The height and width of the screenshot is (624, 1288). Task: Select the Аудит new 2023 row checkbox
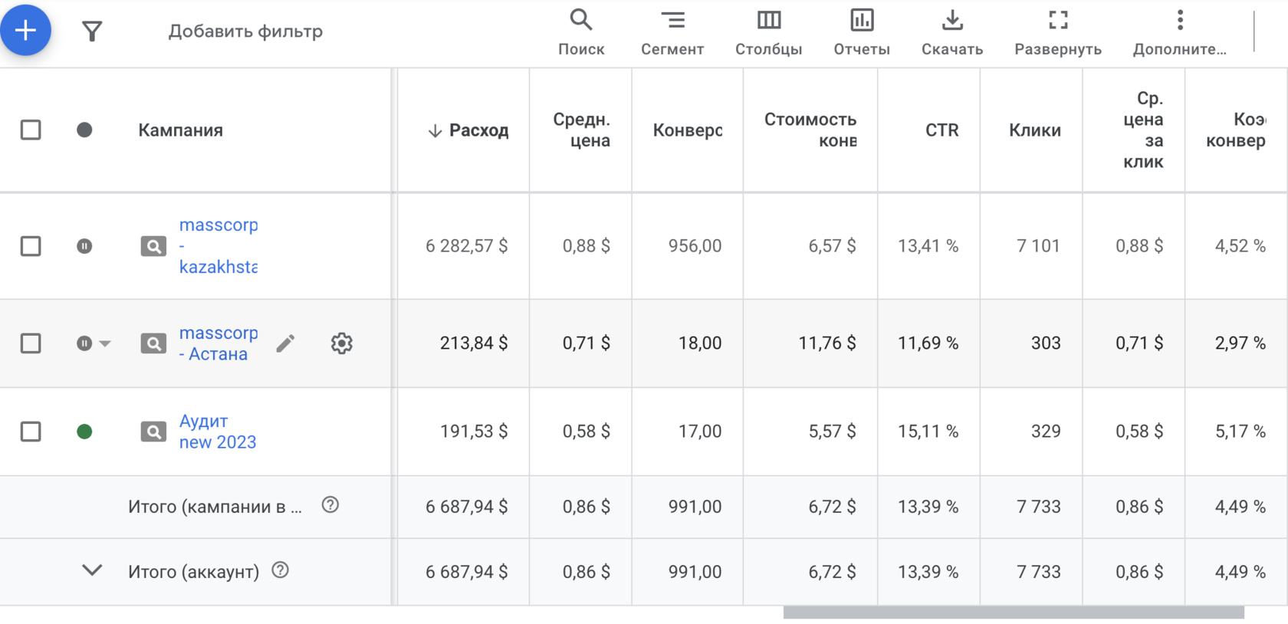(31, 432)
